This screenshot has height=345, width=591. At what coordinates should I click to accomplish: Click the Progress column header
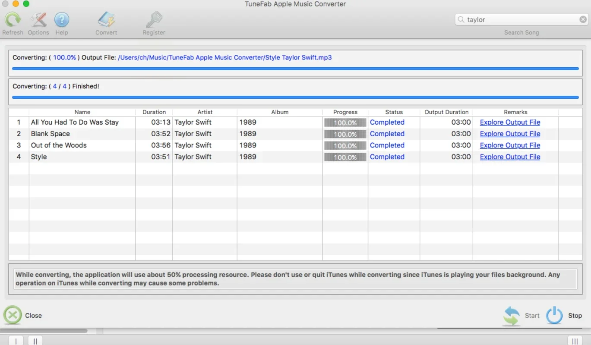[x=345, y=112]
